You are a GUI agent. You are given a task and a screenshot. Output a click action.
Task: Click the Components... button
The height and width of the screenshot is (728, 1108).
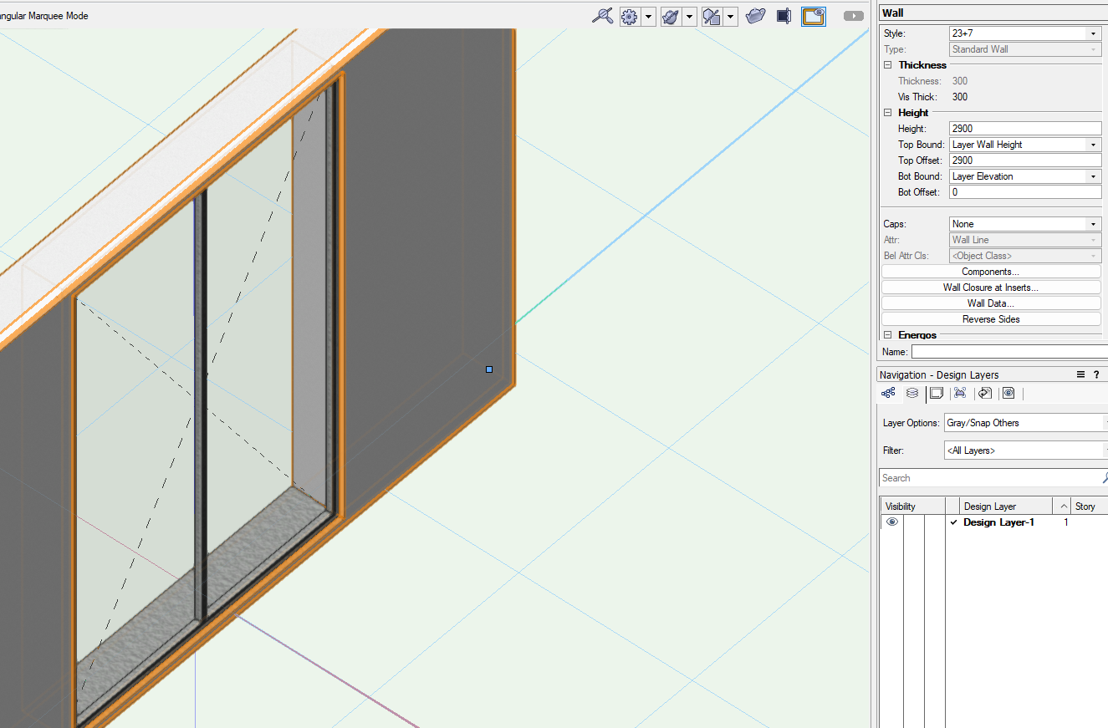click(x=991, y=272)
